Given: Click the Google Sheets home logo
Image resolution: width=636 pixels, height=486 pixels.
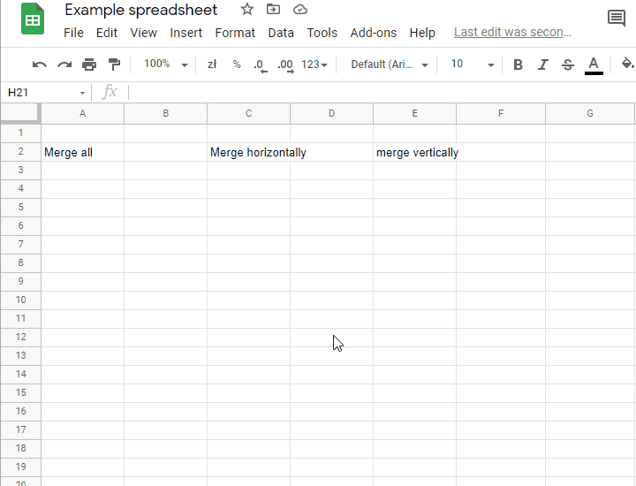Looking at the screenshot, I should pyautogui.click(x=34, y=19).
